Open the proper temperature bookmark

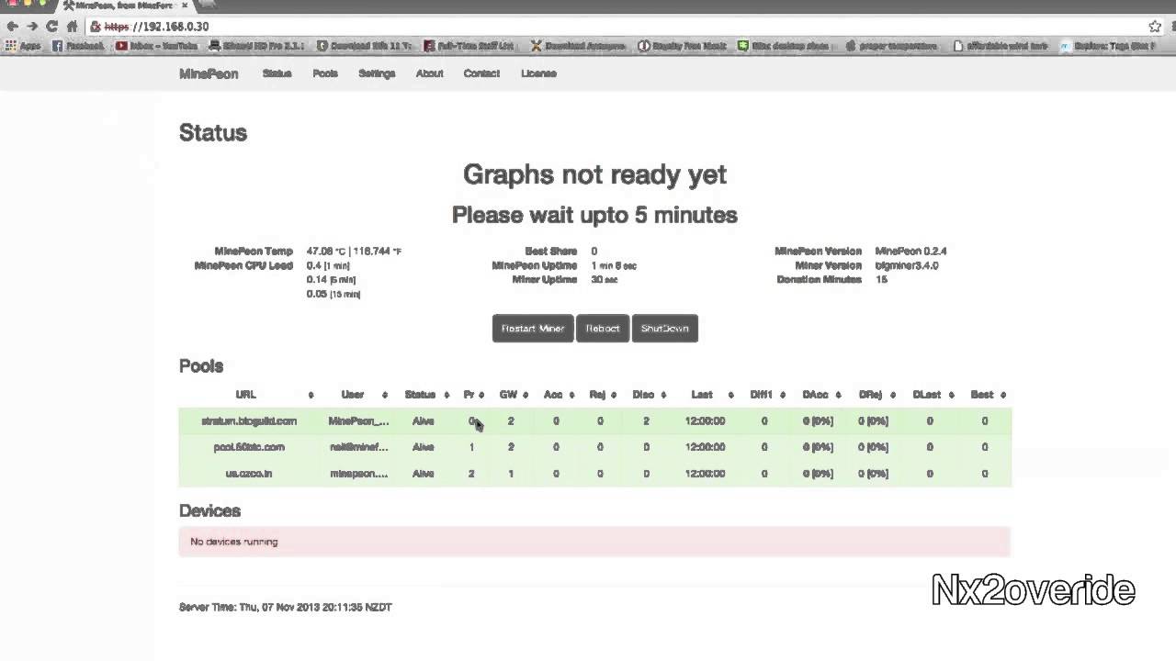tap(893, 46)
